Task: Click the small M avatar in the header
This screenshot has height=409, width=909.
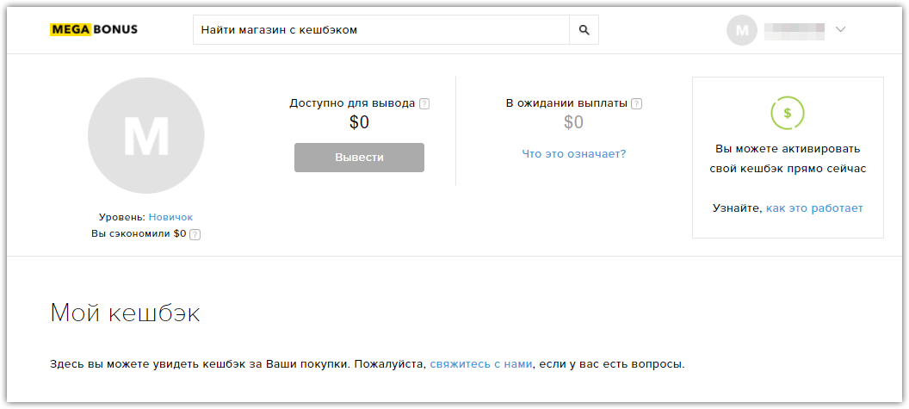Action: coord(741,30)
